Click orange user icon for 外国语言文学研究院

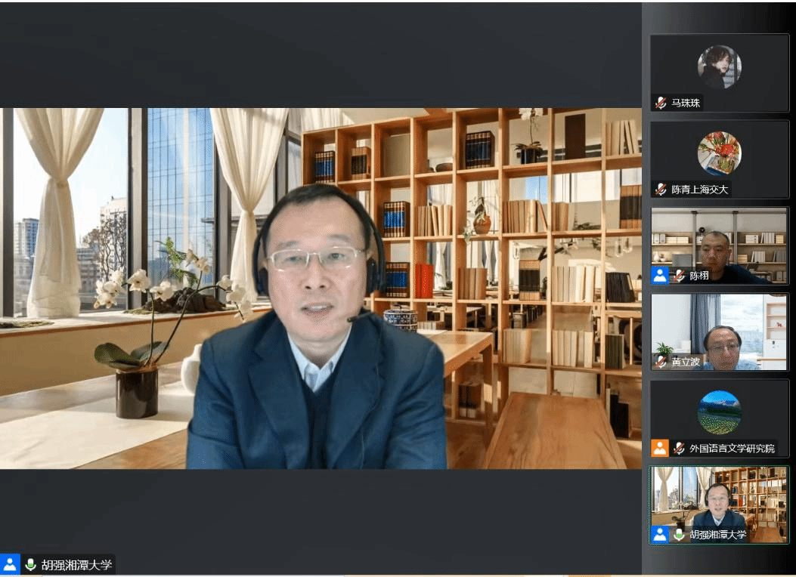coord(660,448)
